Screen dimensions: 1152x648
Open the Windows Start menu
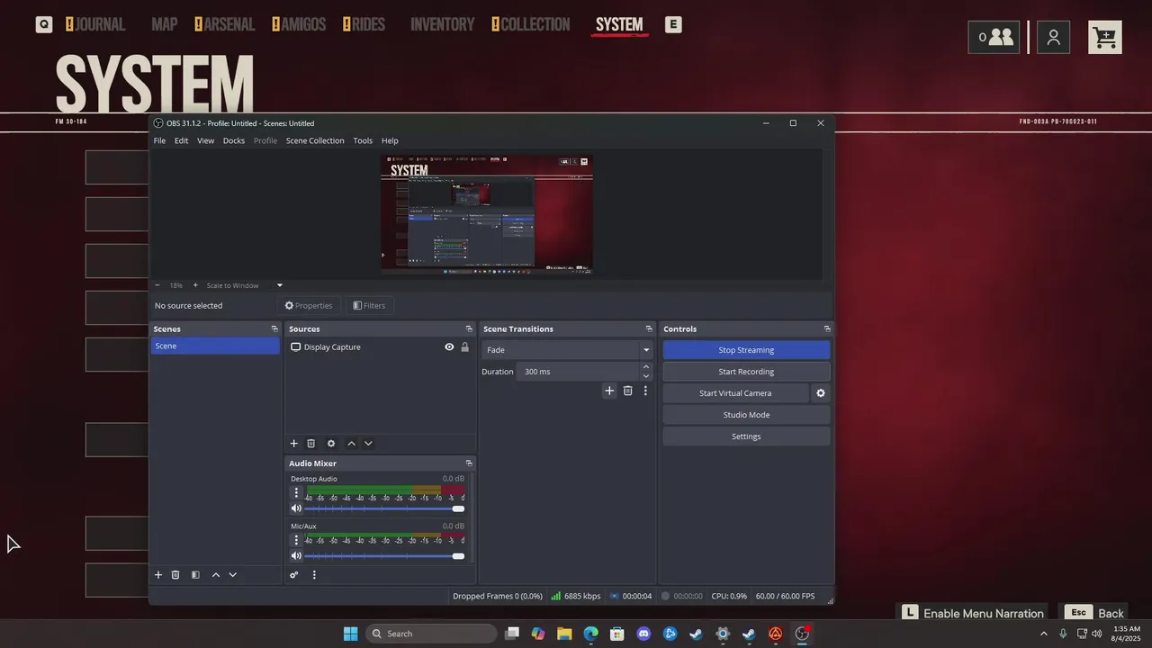coord(351,634)
